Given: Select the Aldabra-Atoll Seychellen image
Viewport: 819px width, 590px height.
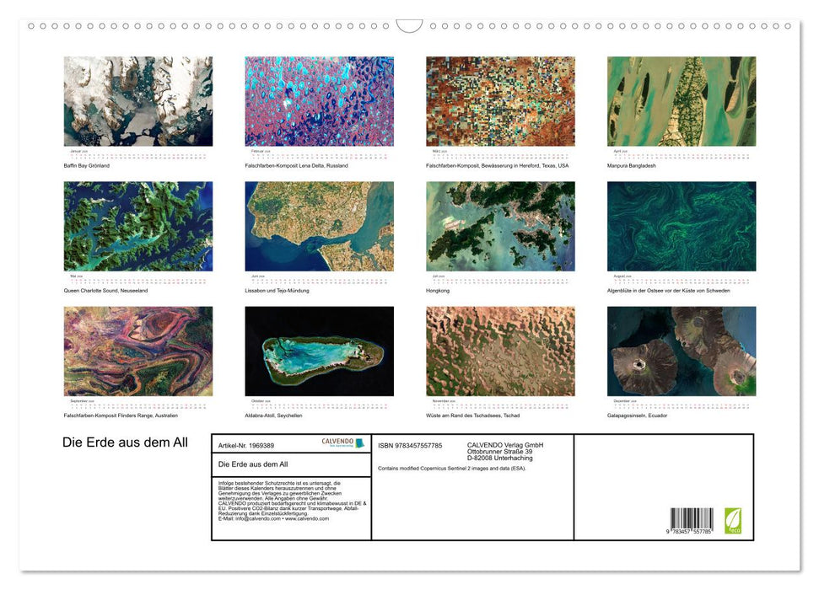Looking at the screenshot, I should tap(319, 351).
